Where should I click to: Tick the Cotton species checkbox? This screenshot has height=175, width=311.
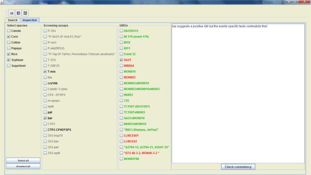(9, 42)
